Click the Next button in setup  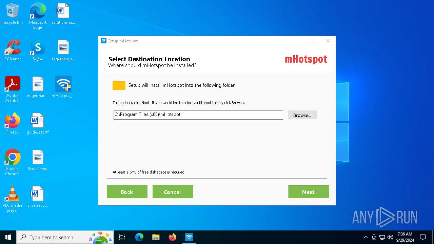309,191
